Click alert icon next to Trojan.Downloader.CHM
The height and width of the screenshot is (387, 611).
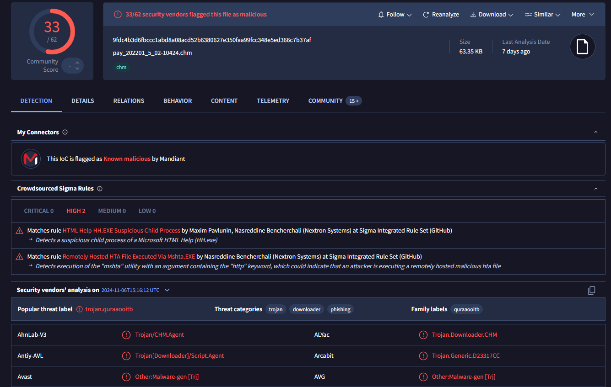[423, 335]
